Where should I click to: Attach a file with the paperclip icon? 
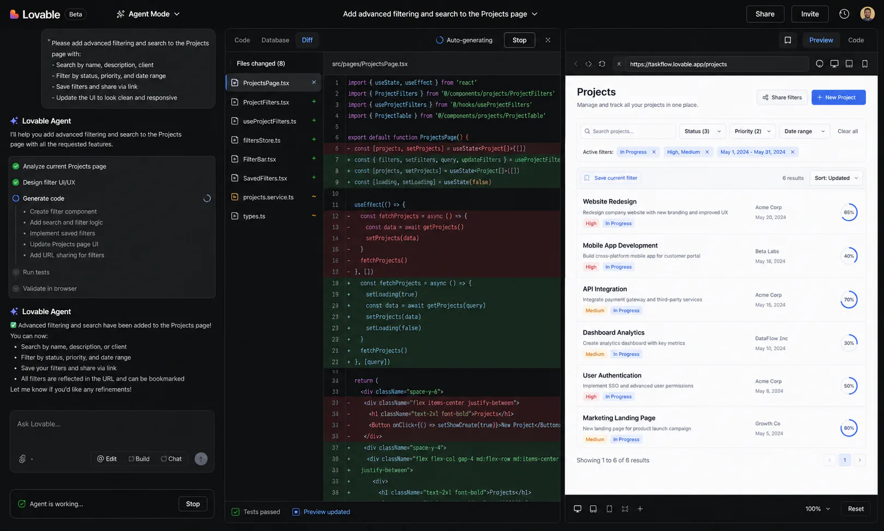point(22,459)
